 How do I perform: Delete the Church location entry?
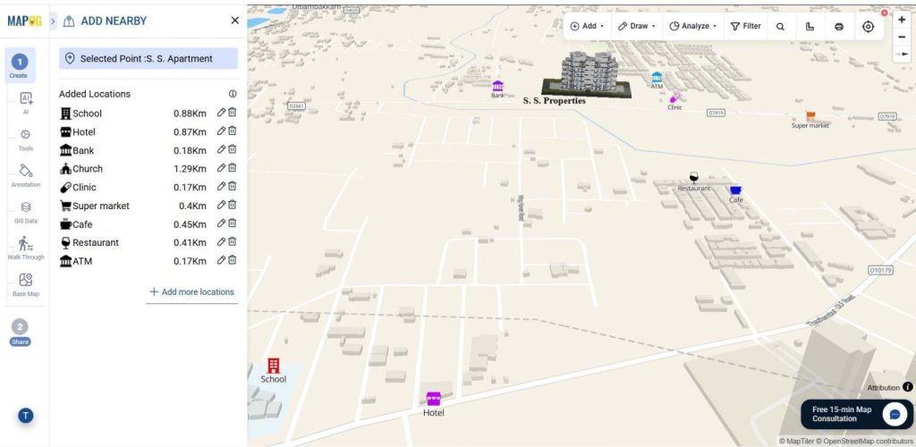coord(232,168)
